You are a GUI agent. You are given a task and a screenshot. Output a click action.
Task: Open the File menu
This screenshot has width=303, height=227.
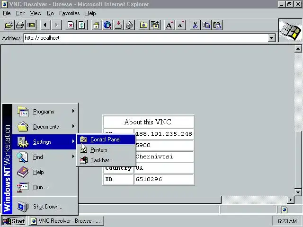pyautogui.click(x=7, y=13)
